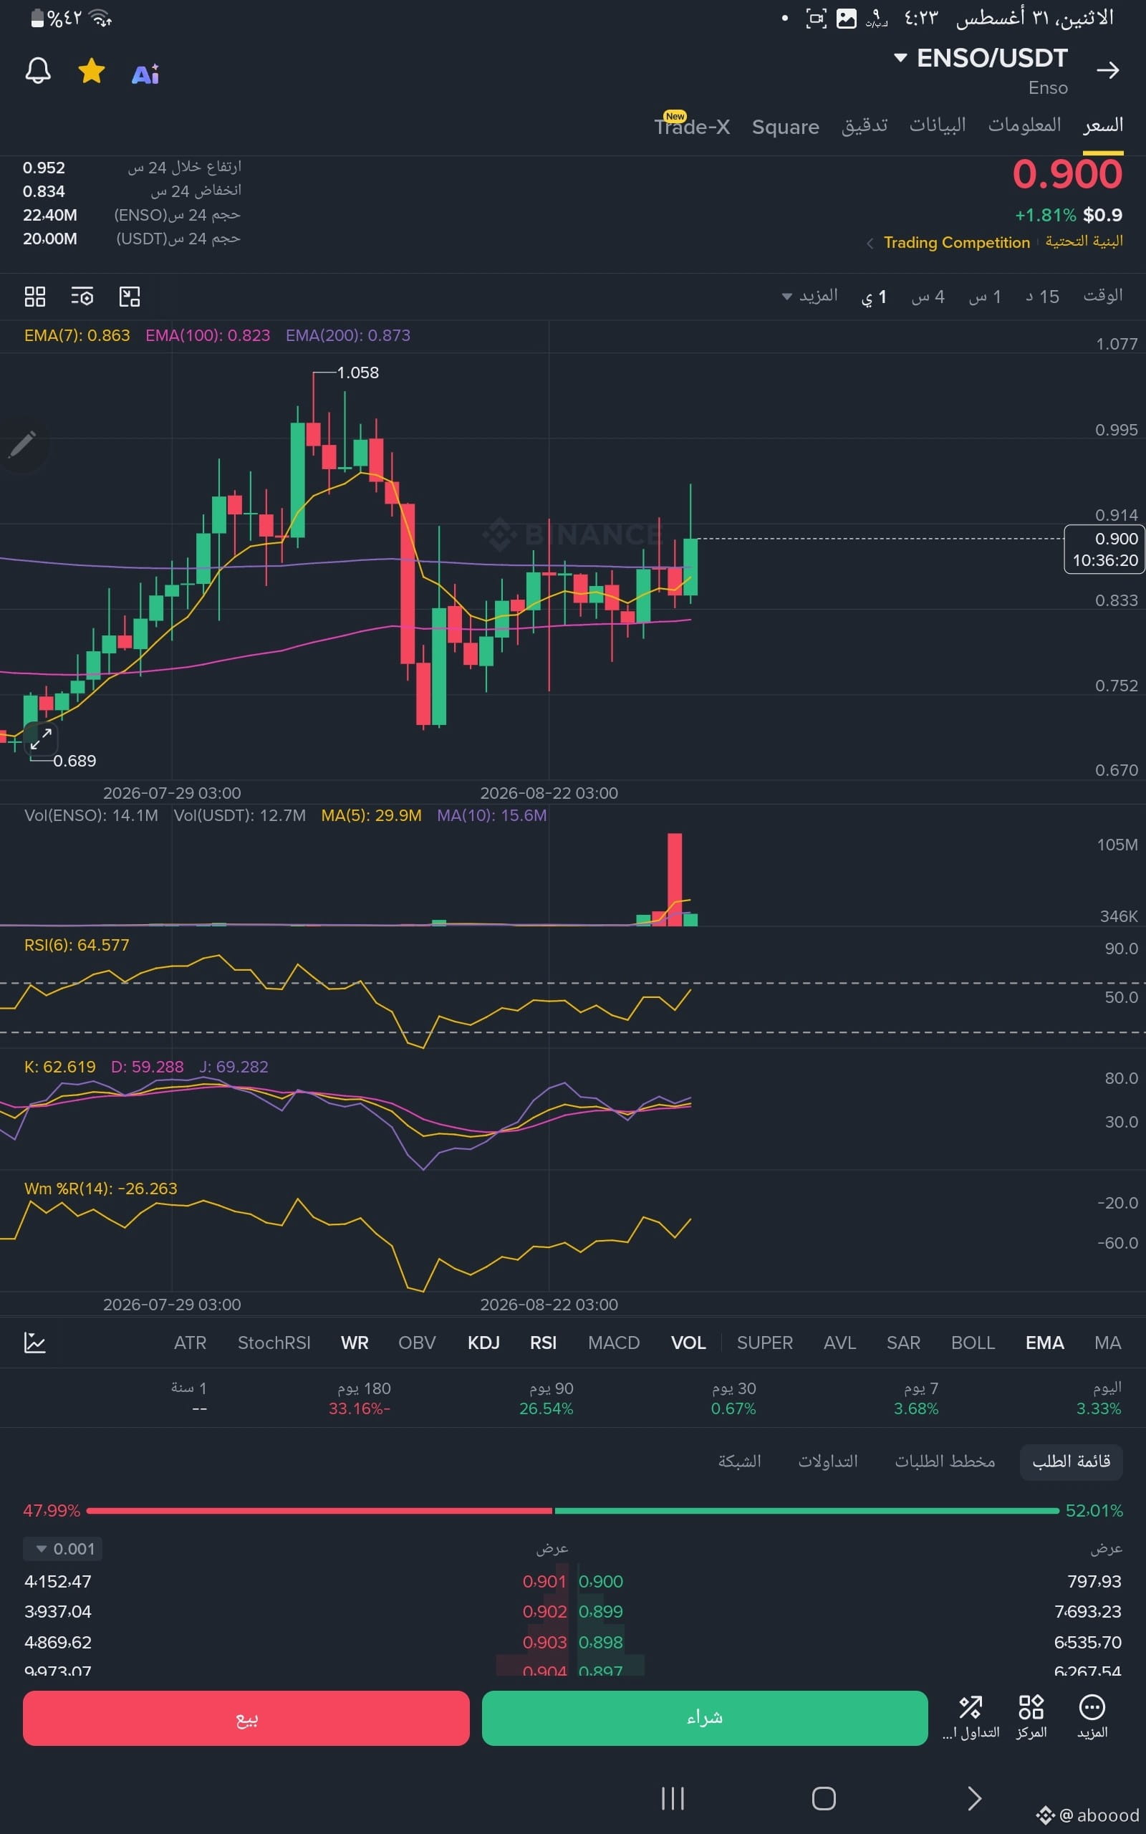Screen dimensions: 1146x1834
Task: Open the AI assistant icon
Action: point(145,74)
